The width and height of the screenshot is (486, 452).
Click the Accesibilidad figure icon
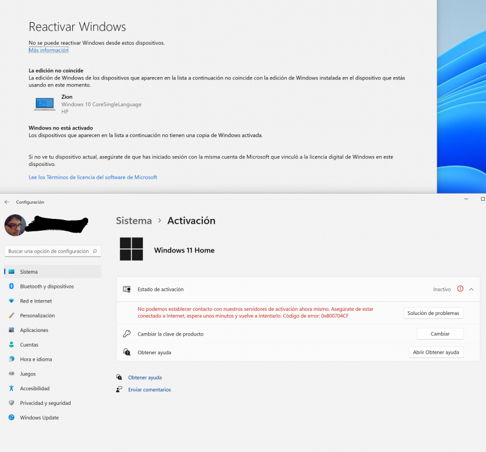[12, 388]
